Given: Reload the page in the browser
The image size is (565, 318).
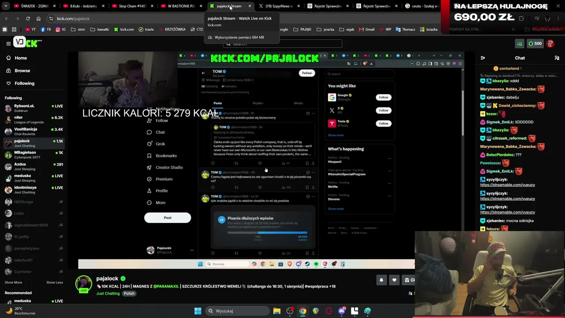Looking at the screenshot, I should pos(28,19).
